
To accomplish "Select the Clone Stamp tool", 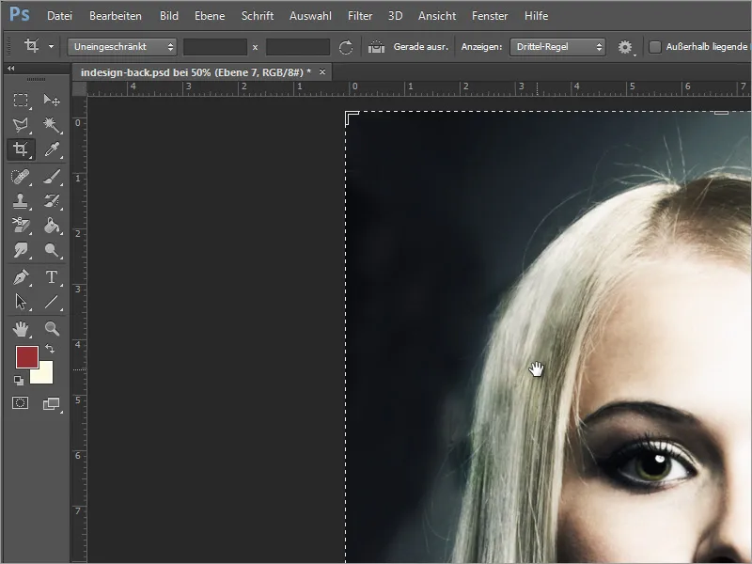I will pos(20,201).
